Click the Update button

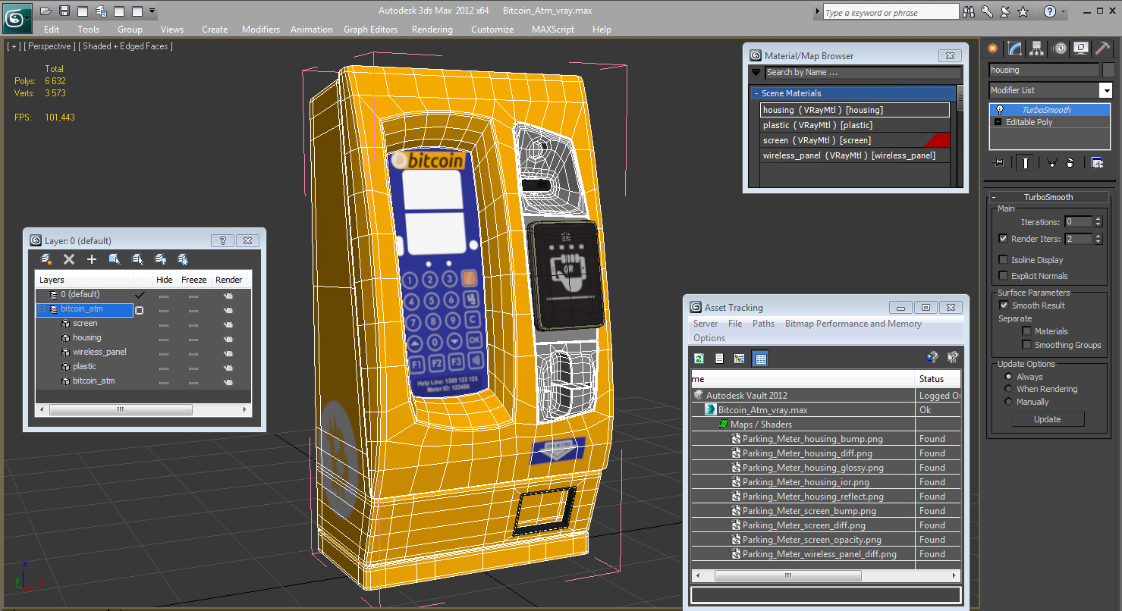coord(1047,419)
